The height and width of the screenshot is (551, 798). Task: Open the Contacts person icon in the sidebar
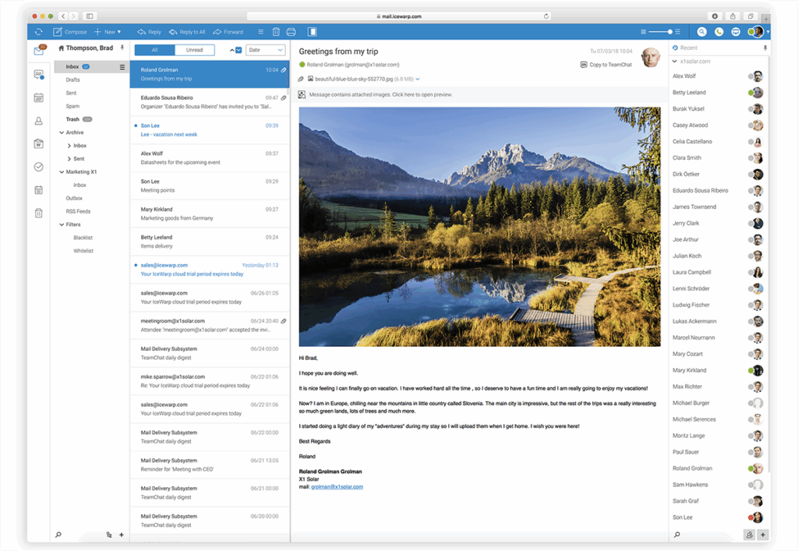pyautogui.click(x=38, y=121)
